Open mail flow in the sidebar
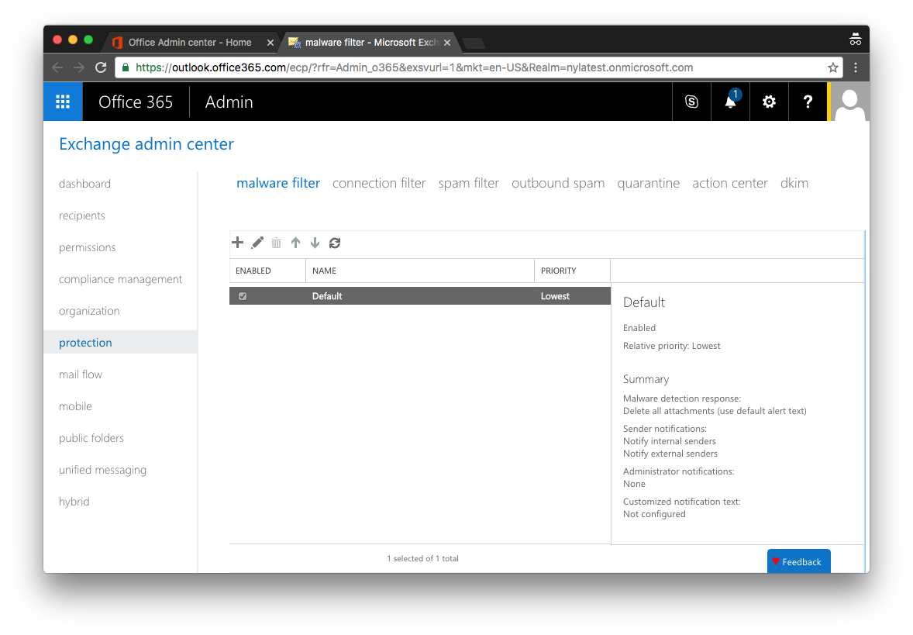Screen dimensions: 913x635 [80, 374]
